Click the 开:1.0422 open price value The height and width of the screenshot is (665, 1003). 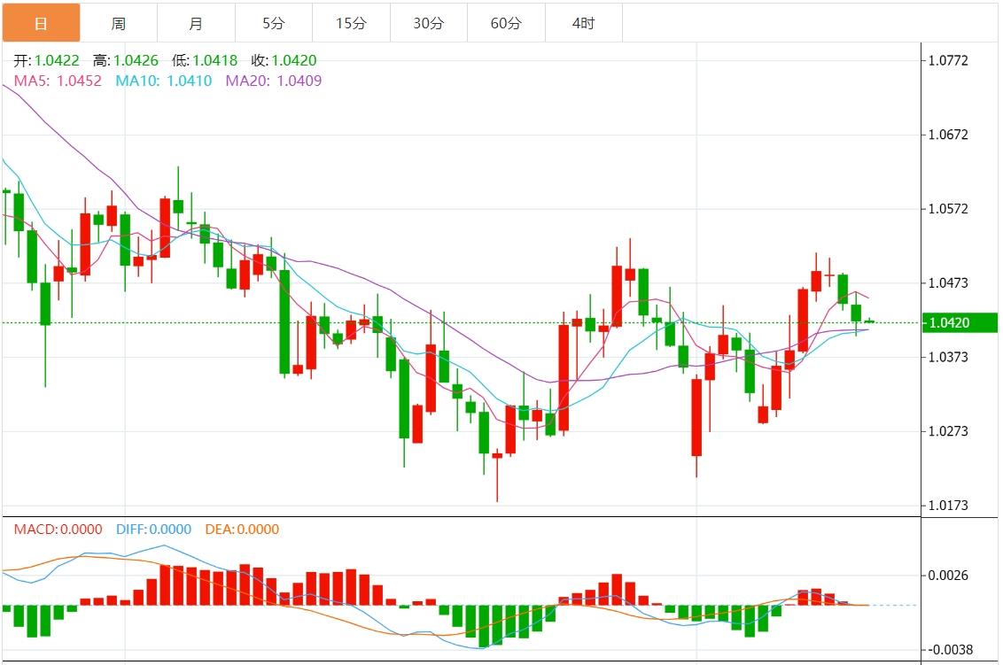click(47, 61)
